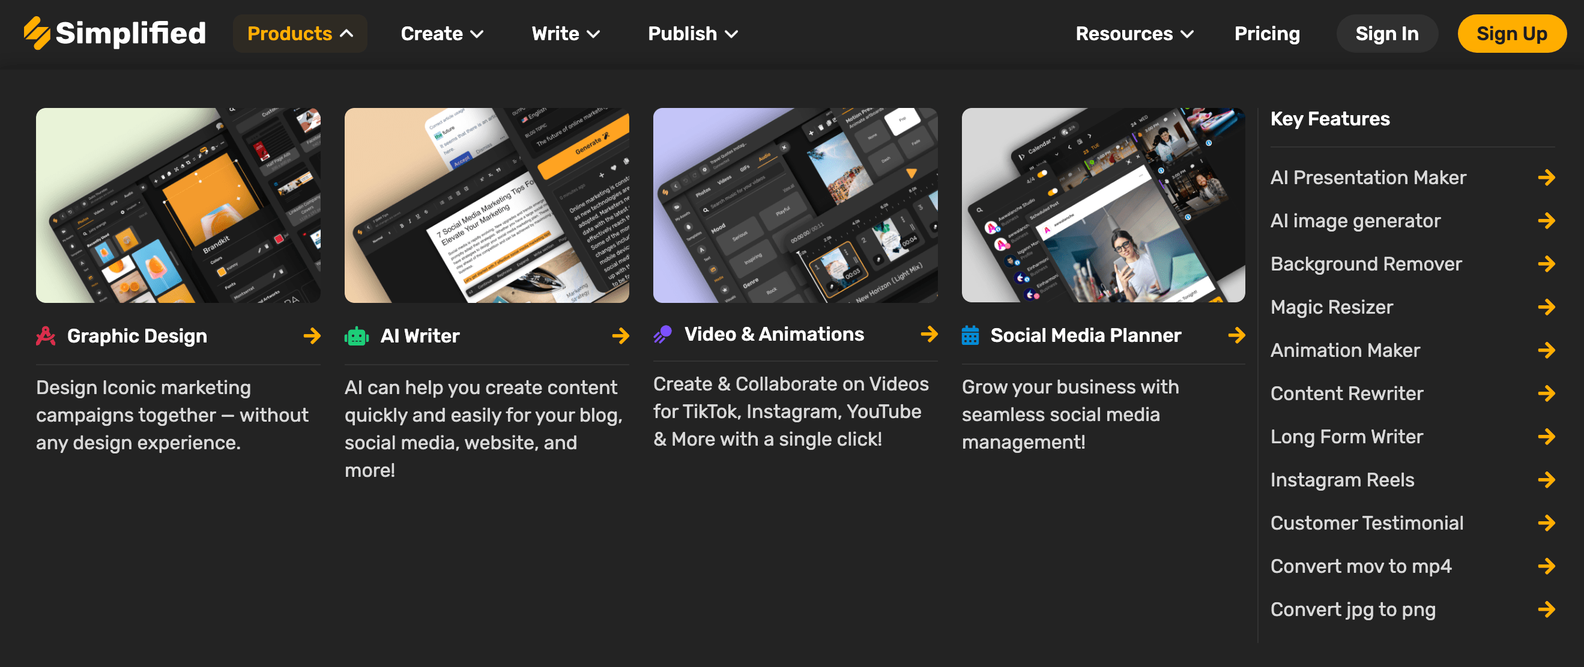Open the Instagram Reels feature
This screenshot has height=667, width=1584.
point(1343,480)
